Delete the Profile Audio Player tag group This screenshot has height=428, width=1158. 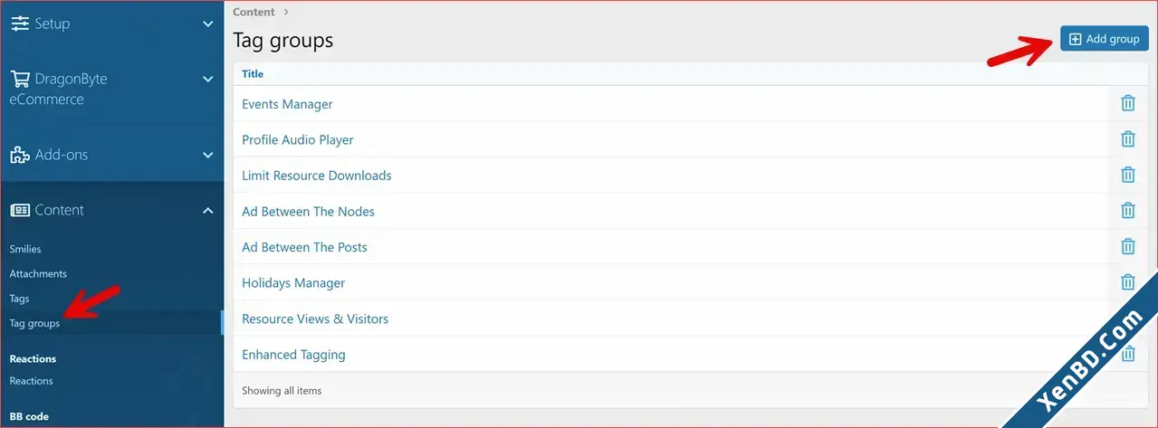click(x=1128, y=139)
